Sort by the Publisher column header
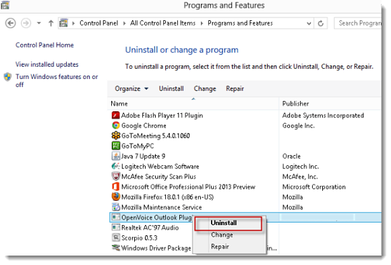Viewport: 391px width, 265px height. coord(330,104)
